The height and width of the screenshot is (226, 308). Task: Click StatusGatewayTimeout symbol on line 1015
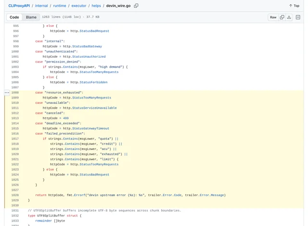[91, 128]
